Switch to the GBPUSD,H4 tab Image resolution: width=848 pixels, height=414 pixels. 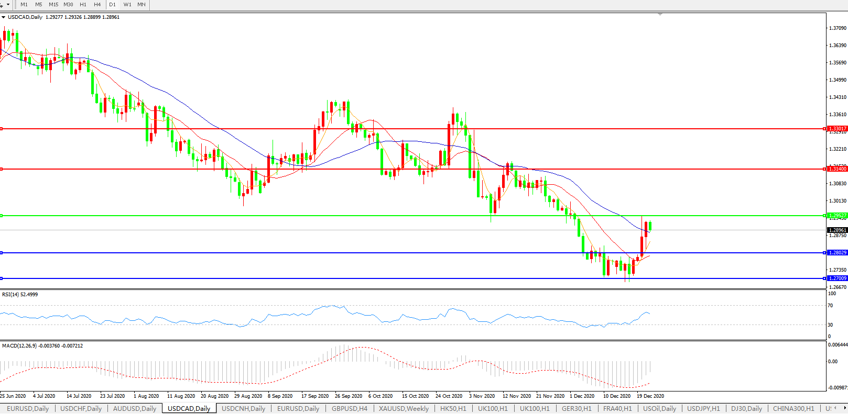pyautogui.click(x=349, y=409)
